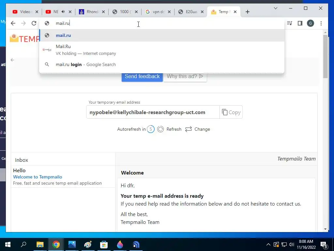Image resolution: width=334 pixels, height=251 pixels.
Task: Click the Refresh inbox button
Action: click(169, 129)
